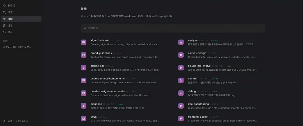Open the commit skill title
The image size is (303, 126).
click(x=192, y=79)
